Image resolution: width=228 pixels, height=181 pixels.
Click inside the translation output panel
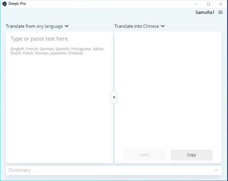(168, 87)
